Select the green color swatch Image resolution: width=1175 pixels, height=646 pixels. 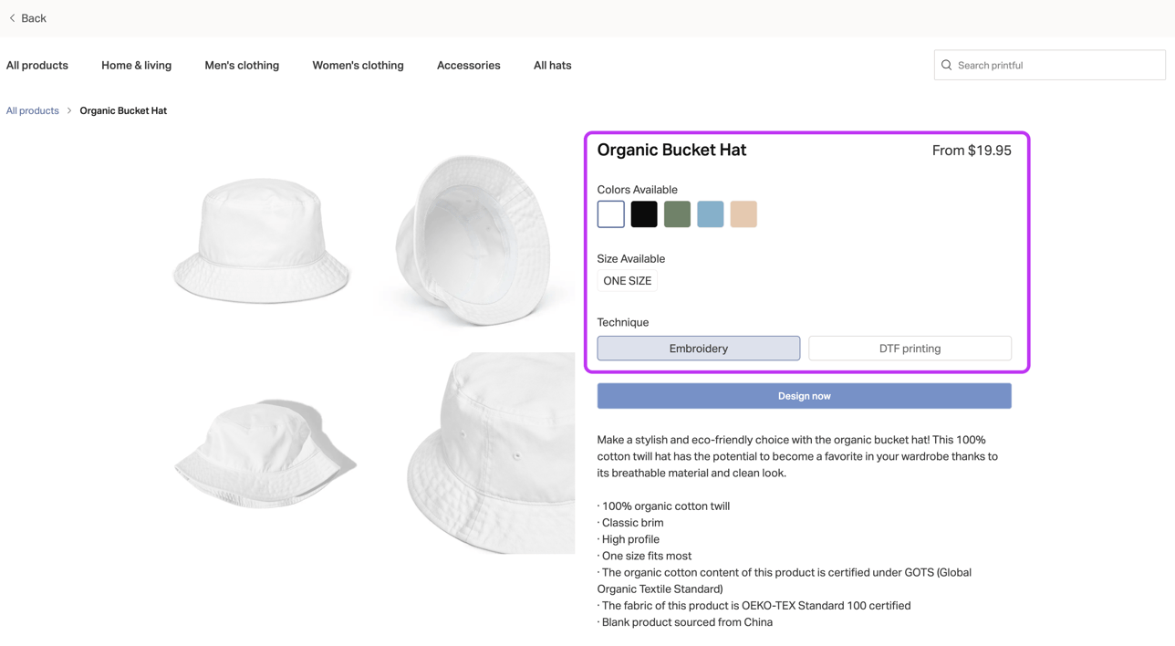(x=677, y=214)
